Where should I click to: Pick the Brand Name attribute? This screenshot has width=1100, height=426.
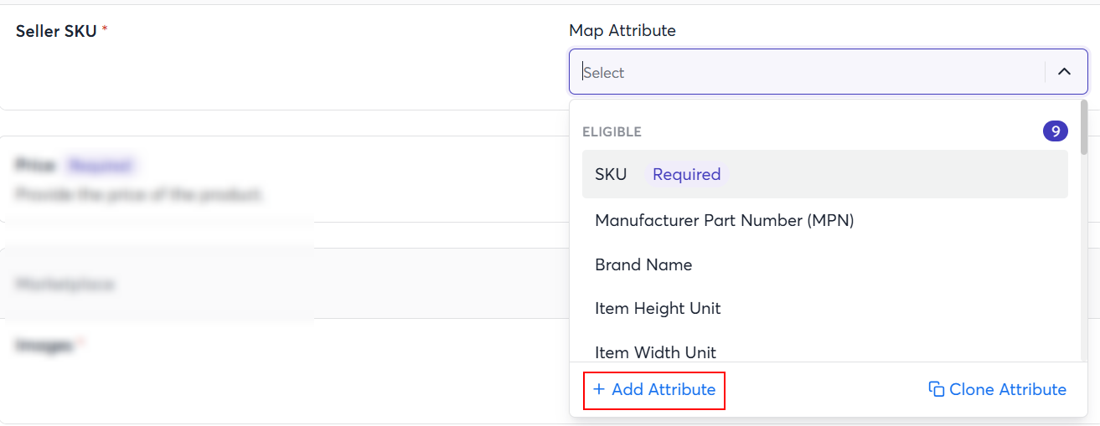pos(643,264)
